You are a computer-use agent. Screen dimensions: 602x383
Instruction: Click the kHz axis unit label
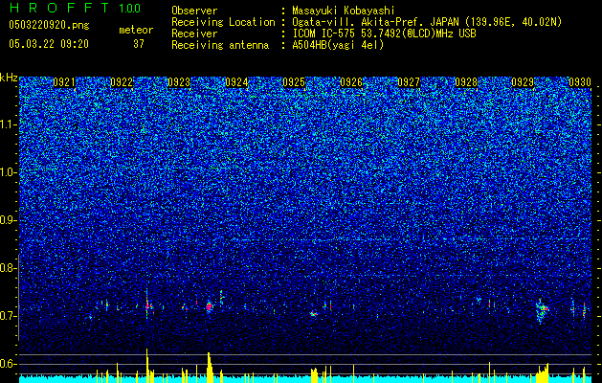[x=9, y=78]
